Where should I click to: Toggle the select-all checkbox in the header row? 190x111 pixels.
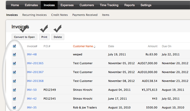[x=14, y=46]
